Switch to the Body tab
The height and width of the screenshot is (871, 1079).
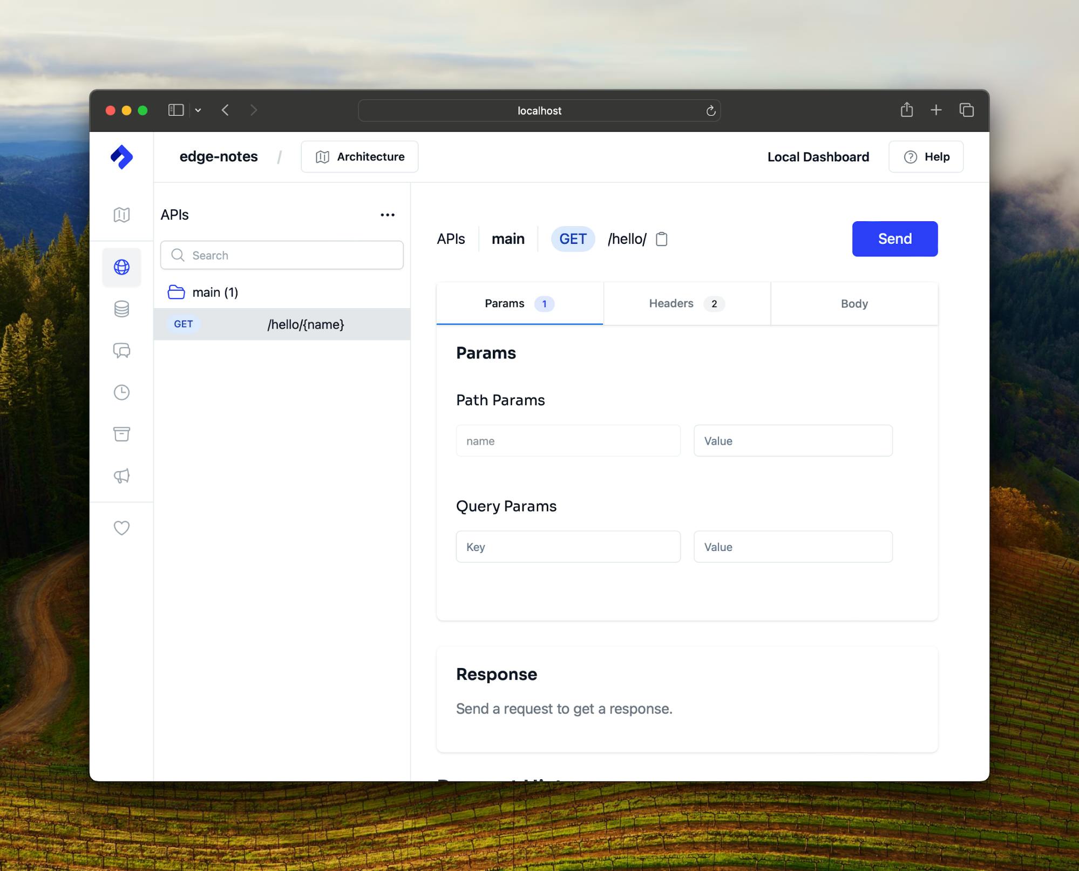[854, 304]
